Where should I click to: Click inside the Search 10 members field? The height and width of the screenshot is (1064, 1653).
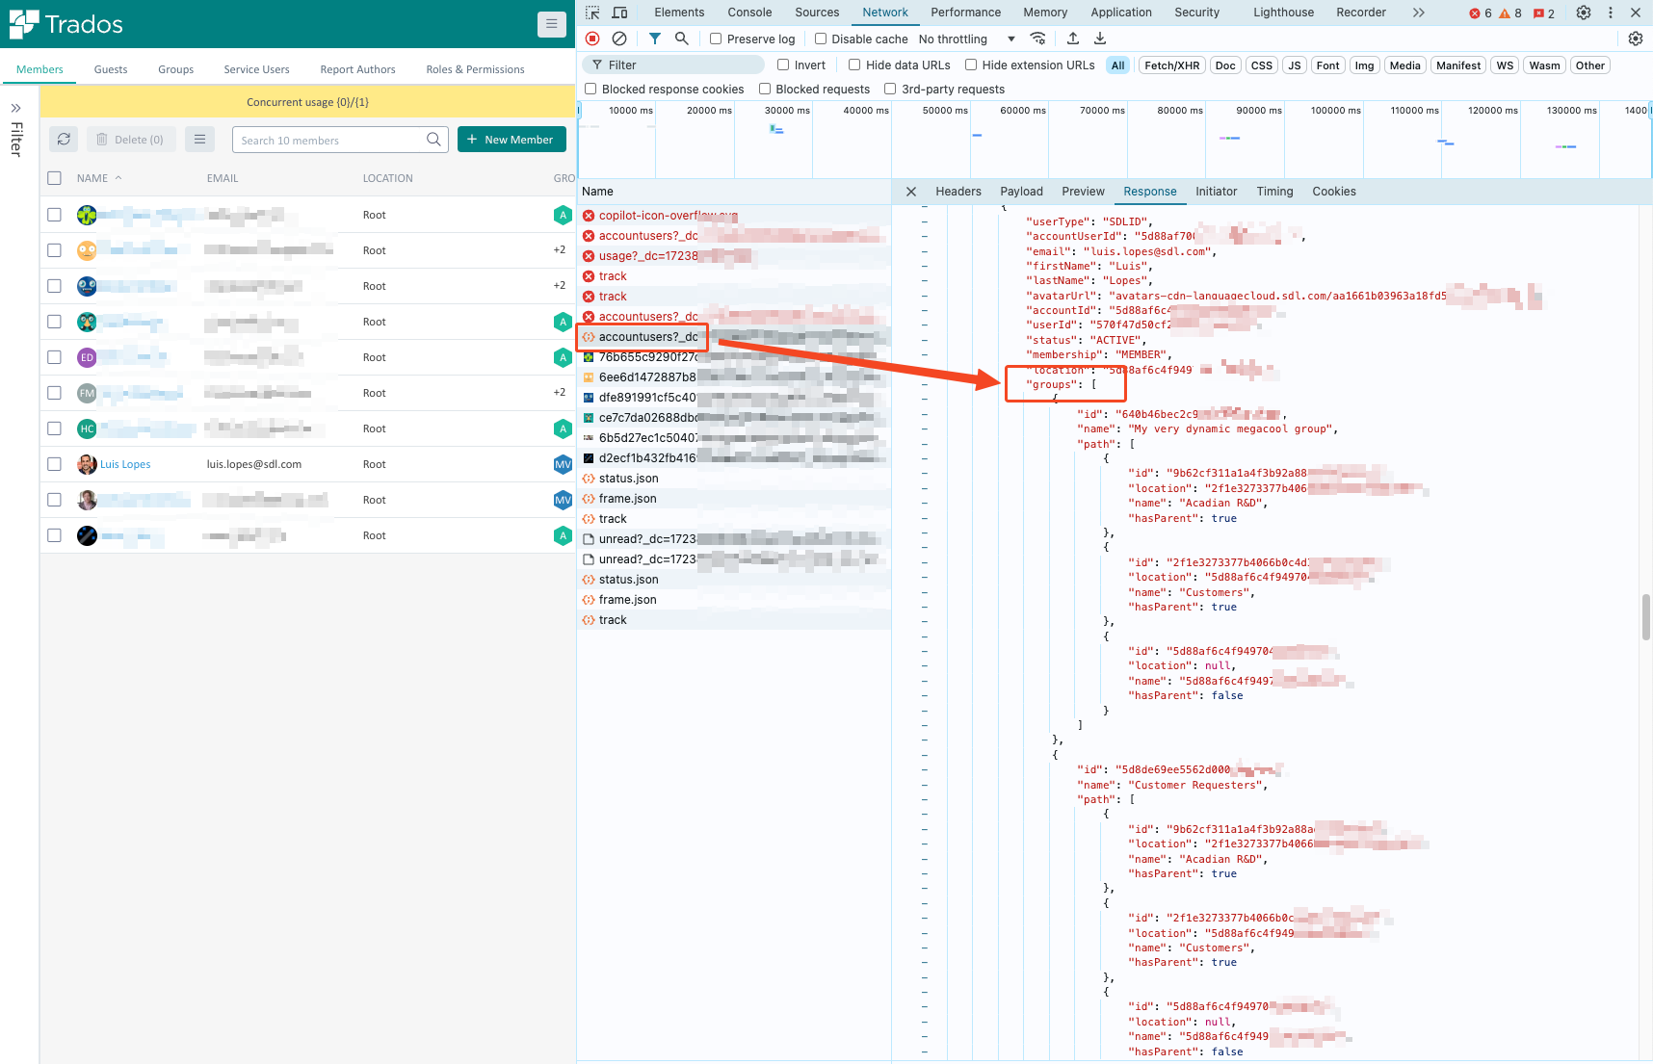coord(332,140)
